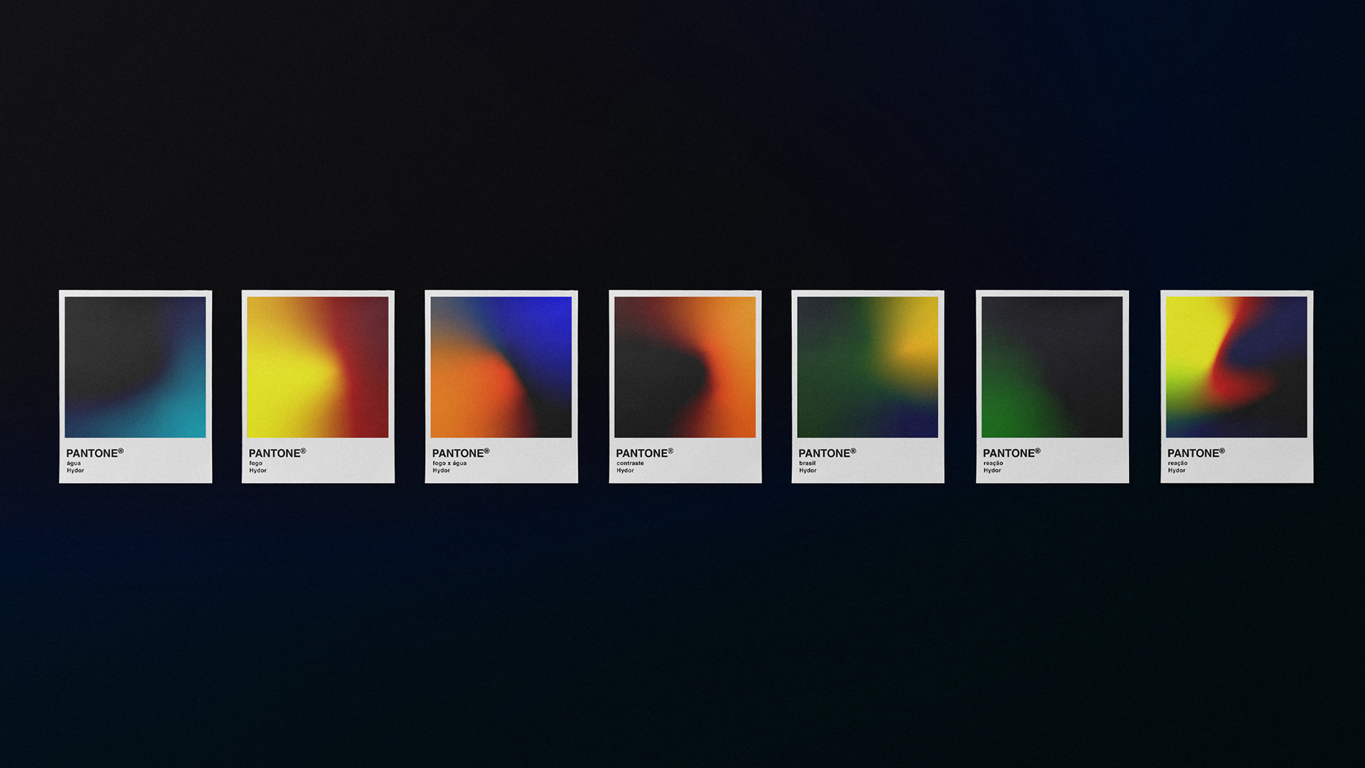Screen dimensions: 1365x768
Task: Click the 'fogo x água' label text
Action: tap(450, 464)
